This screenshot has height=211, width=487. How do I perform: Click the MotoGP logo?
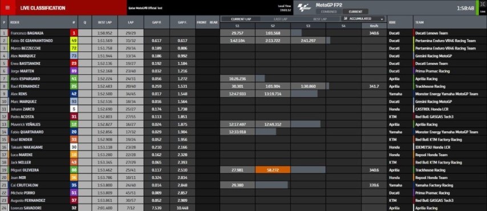point(305,8)
